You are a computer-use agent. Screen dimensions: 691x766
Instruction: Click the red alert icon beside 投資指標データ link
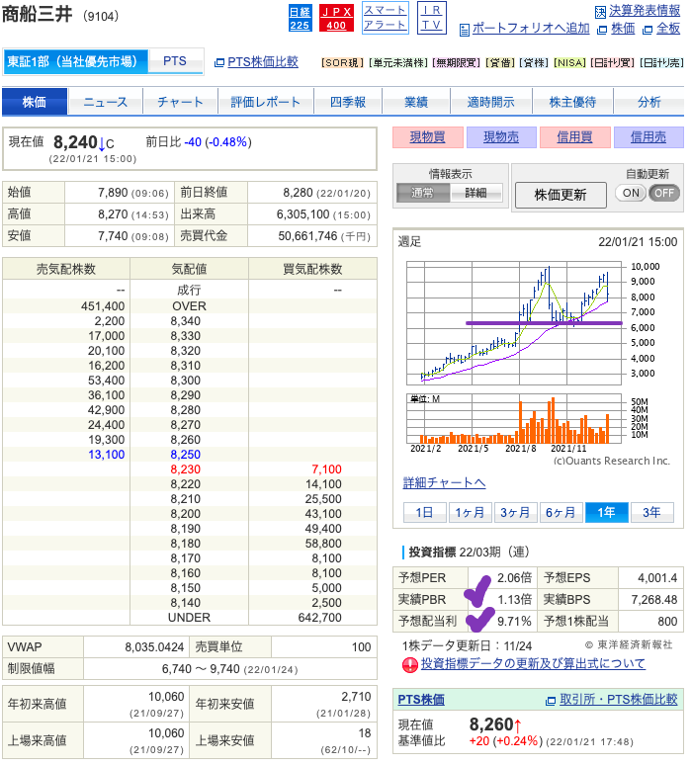[410, 665]
